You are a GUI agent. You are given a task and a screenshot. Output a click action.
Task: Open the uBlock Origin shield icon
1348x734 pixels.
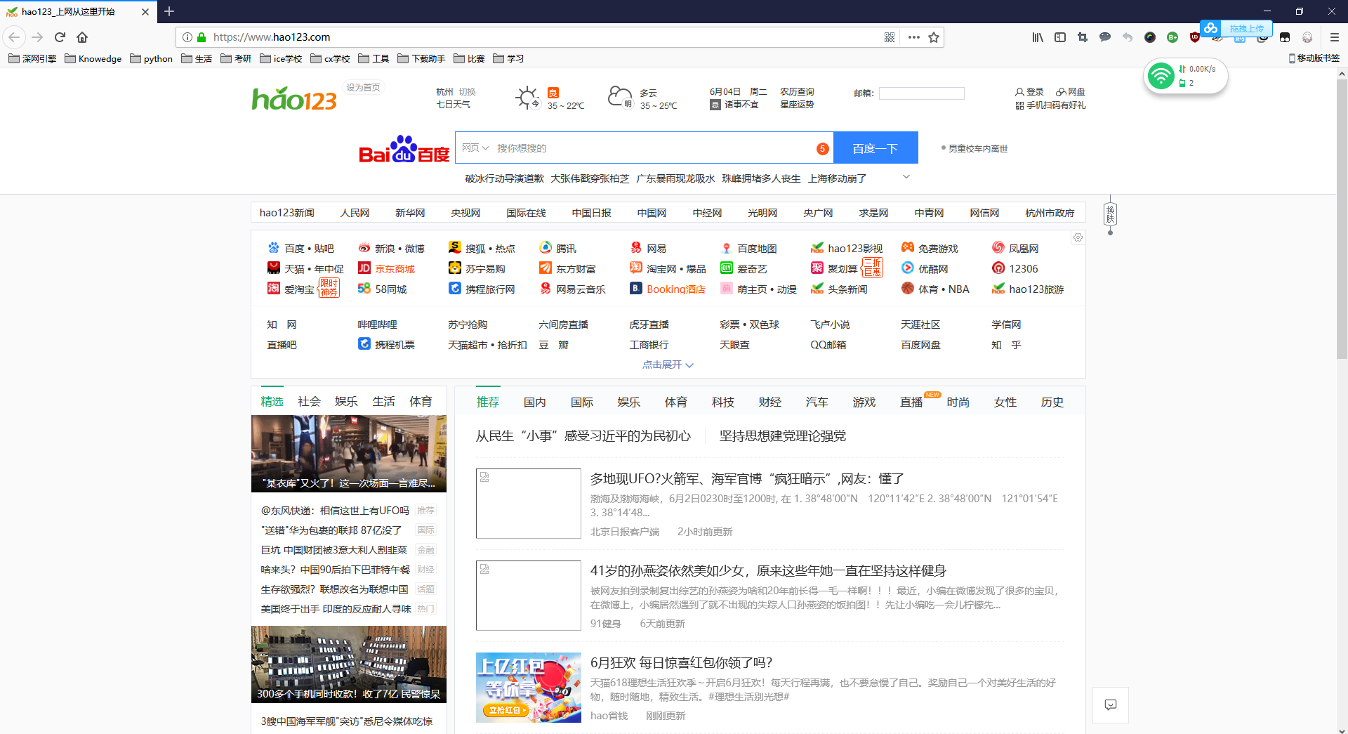tap(1195, 37)
